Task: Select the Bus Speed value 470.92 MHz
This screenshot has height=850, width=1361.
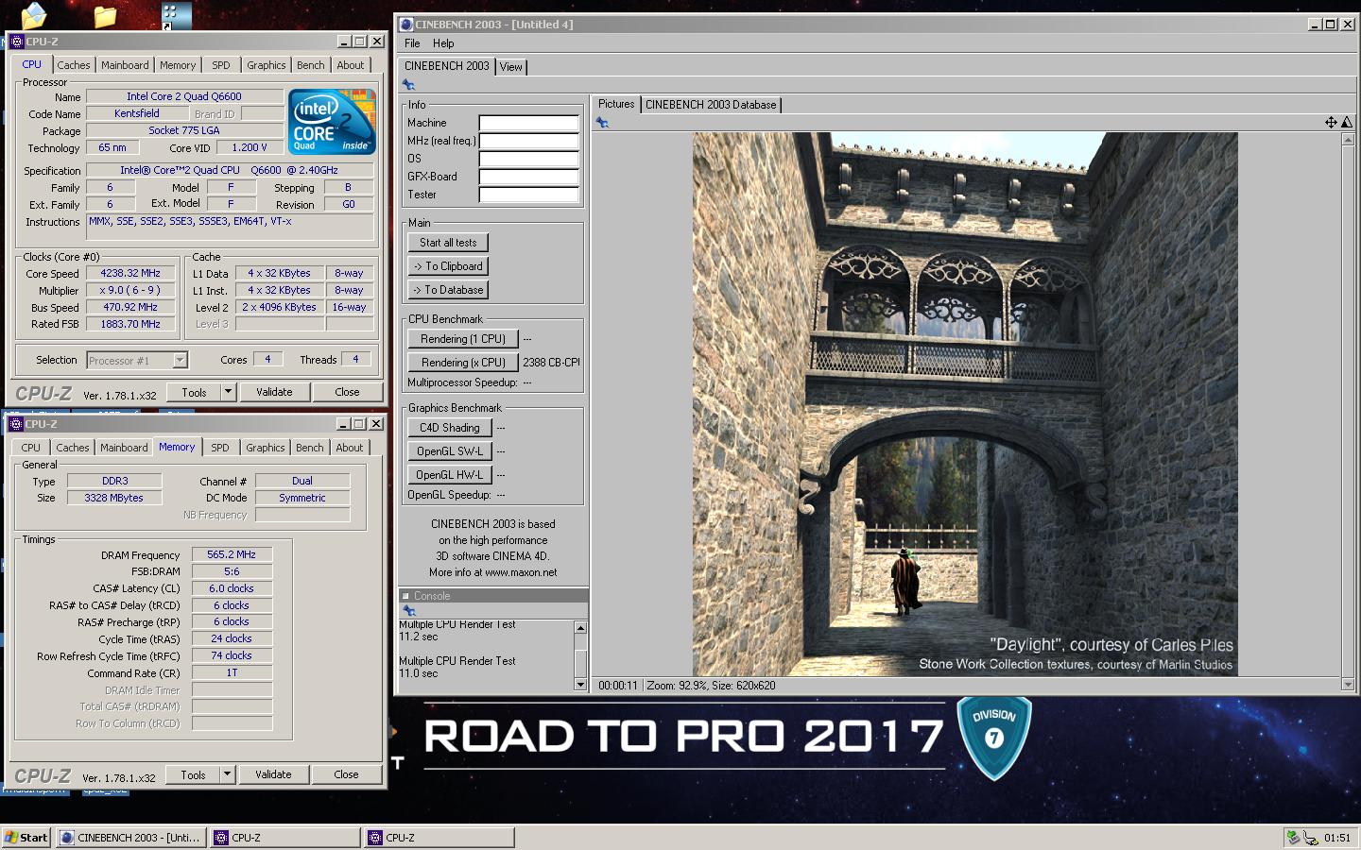Action: click(x=130, y=308)
